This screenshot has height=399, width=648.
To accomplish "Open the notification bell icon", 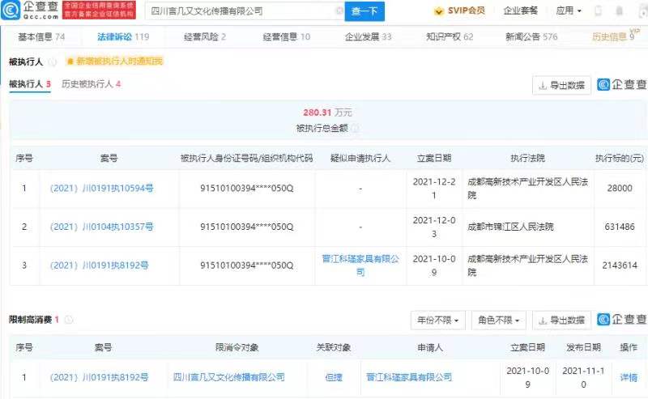I will 619,11.
